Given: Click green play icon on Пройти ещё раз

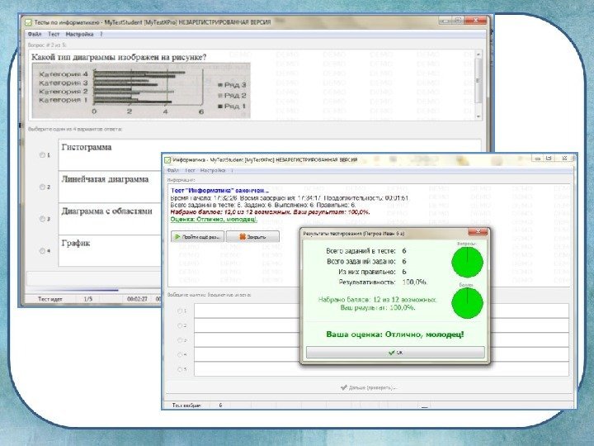Looking at the screenshot, I should tap(177, 237).
